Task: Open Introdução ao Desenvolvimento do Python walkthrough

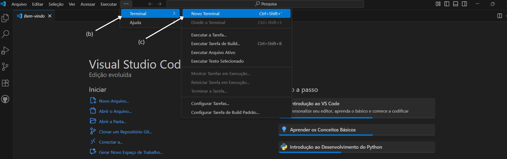Action: 357,147
